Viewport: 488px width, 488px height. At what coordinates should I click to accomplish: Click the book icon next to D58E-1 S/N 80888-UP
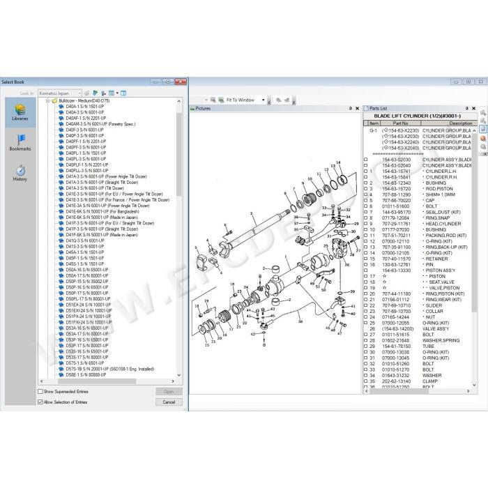[x=61, y=375]
